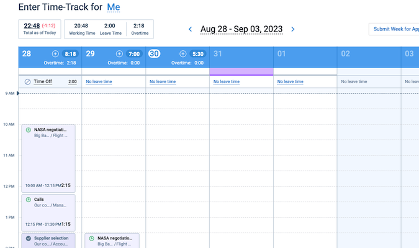Go to the previous week

(x=191, y=29)
